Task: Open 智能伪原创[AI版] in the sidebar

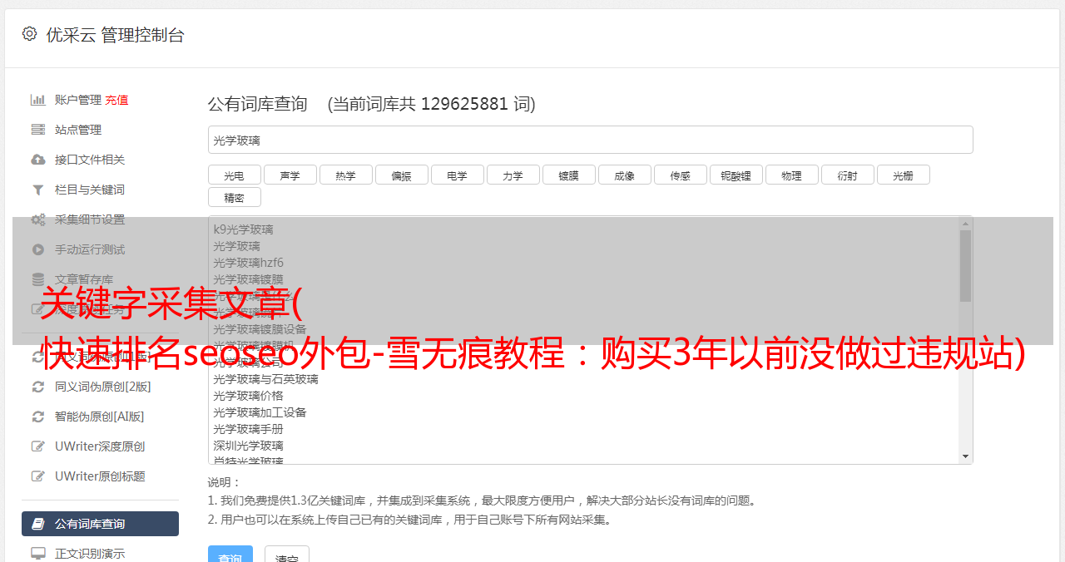Action: [99, 417]
